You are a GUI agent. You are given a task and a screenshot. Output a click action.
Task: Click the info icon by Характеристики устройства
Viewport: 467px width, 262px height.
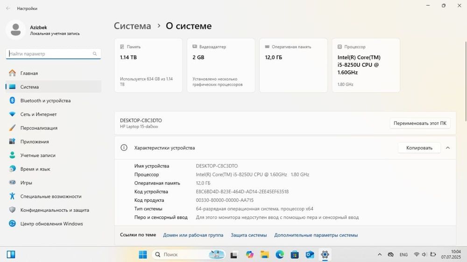click(x=124, y=148)
